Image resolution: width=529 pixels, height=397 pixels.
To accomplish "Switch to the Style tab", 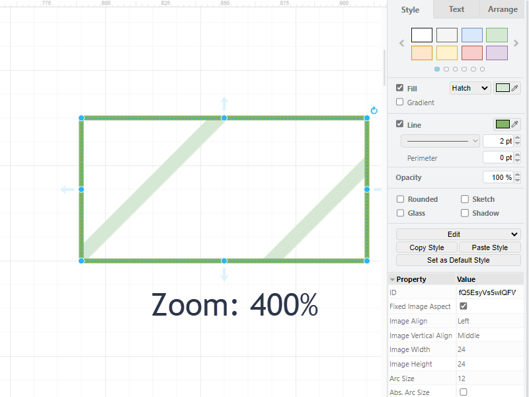I will 410,10.
